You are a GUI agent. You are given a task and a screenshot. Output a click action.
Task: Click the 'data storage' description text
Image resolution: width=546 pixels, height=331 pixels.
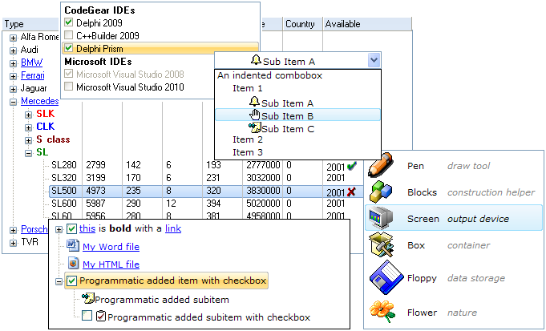tap(476, 278)
